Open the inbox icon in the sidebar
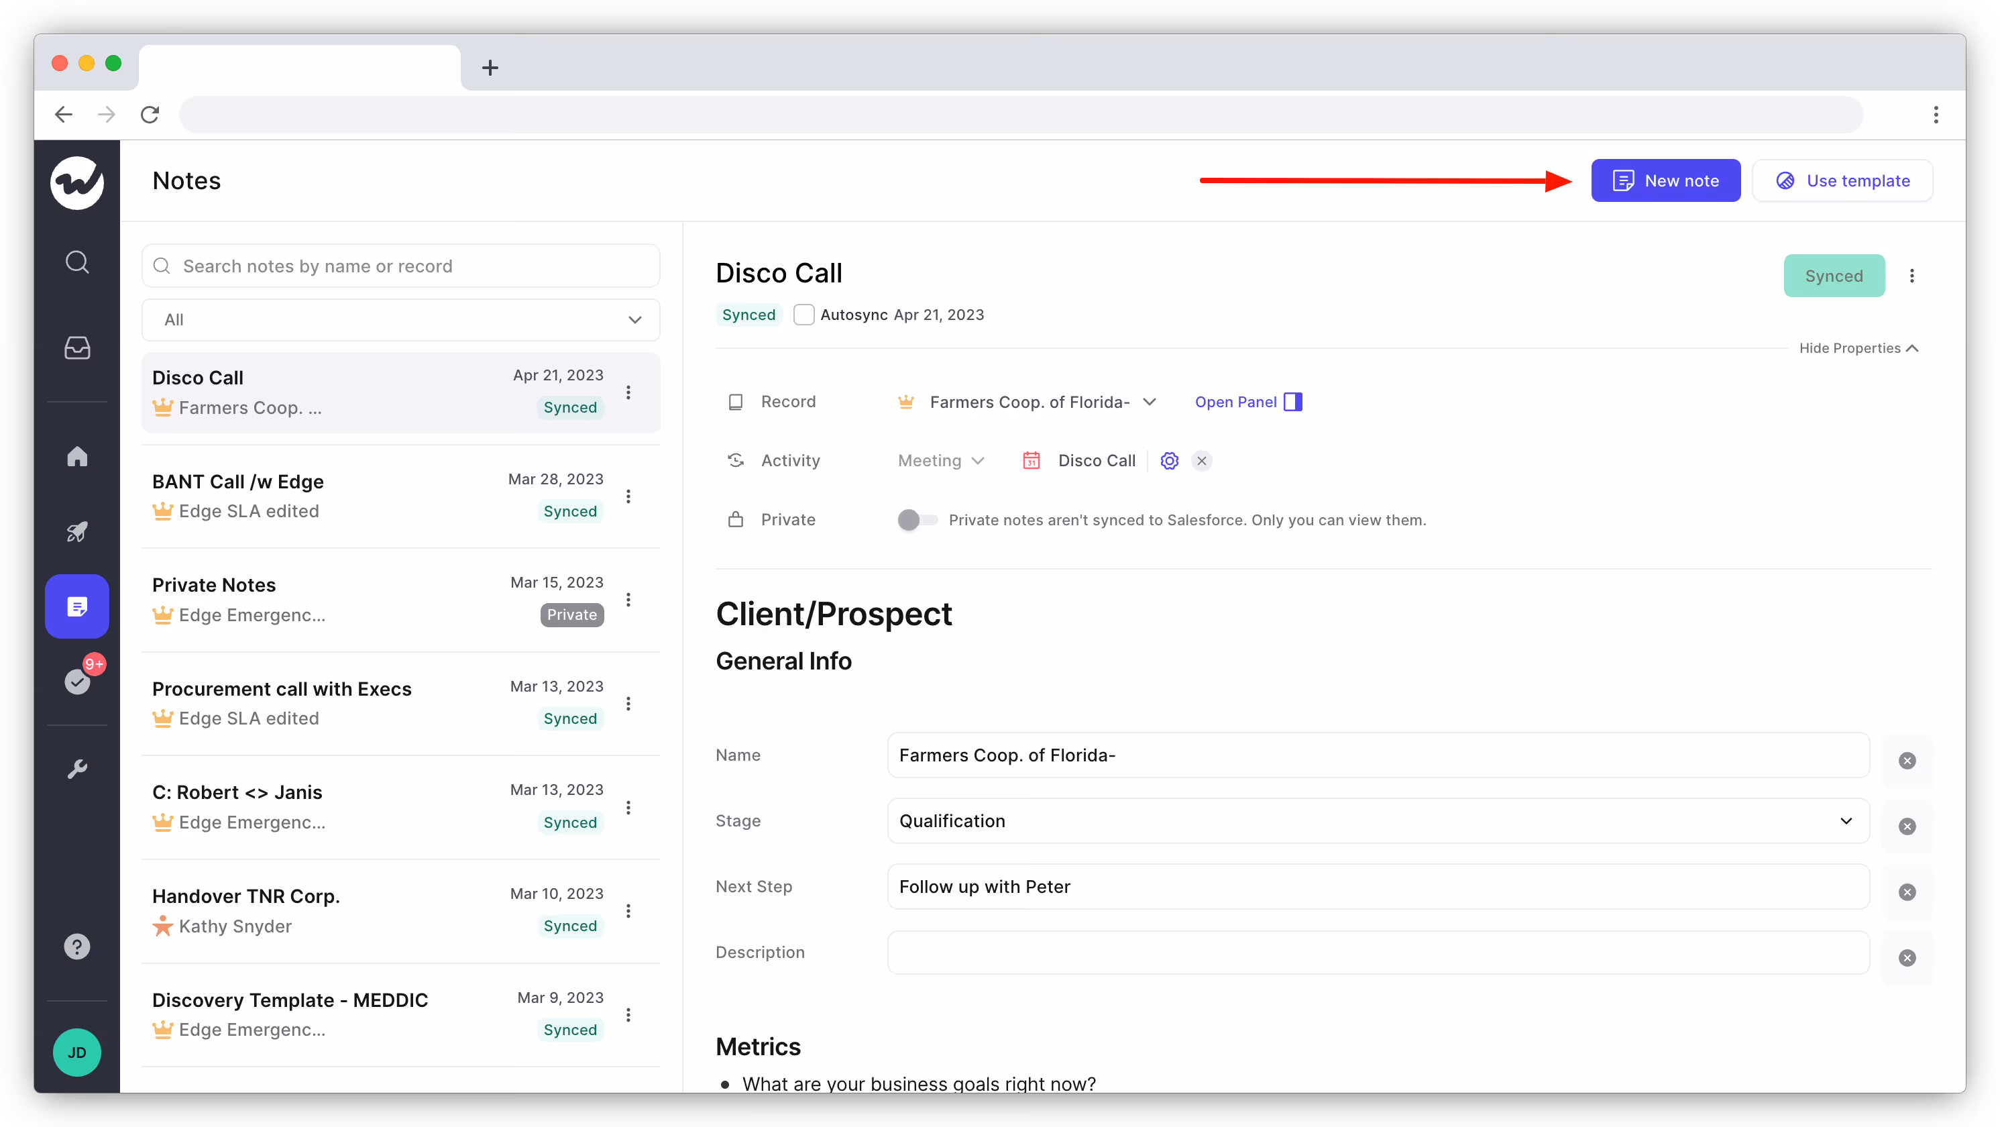 (77, 349)
